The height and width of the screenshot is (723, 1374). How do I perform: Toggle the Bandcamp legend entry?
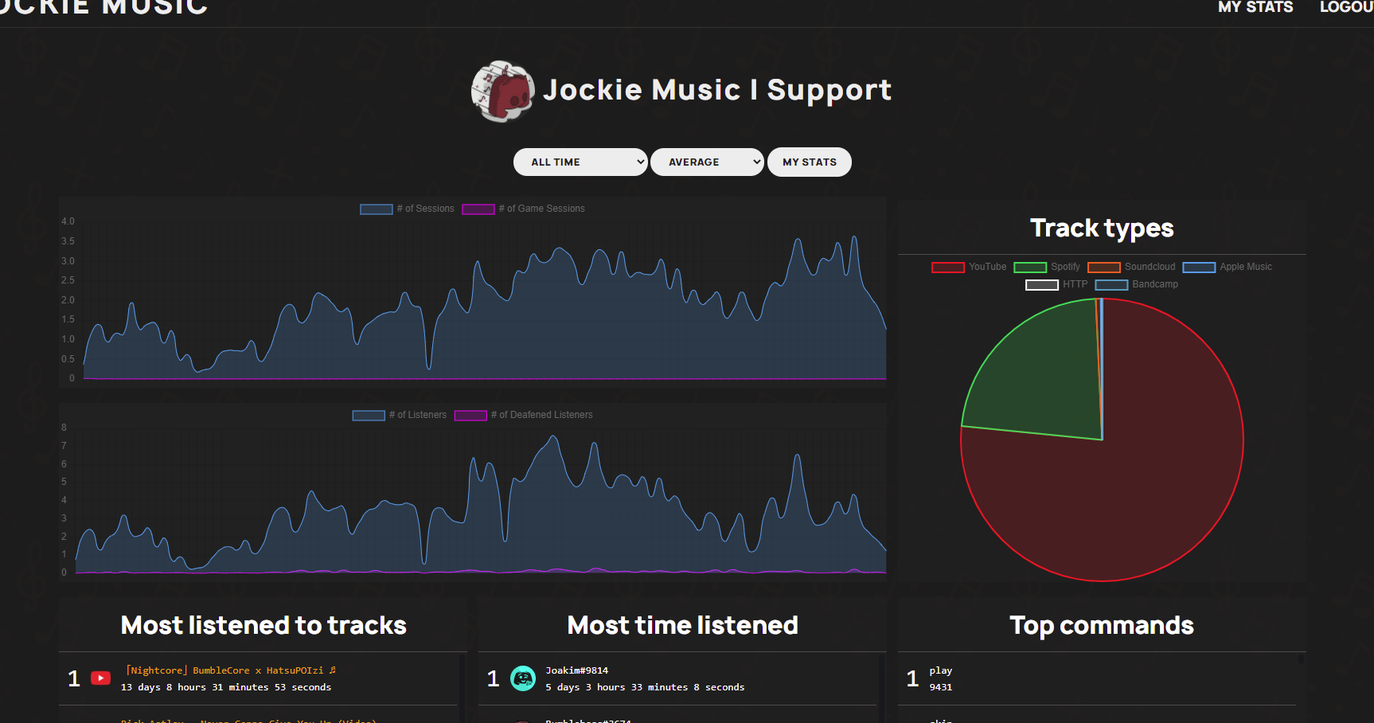click(x=1136, y=284)
